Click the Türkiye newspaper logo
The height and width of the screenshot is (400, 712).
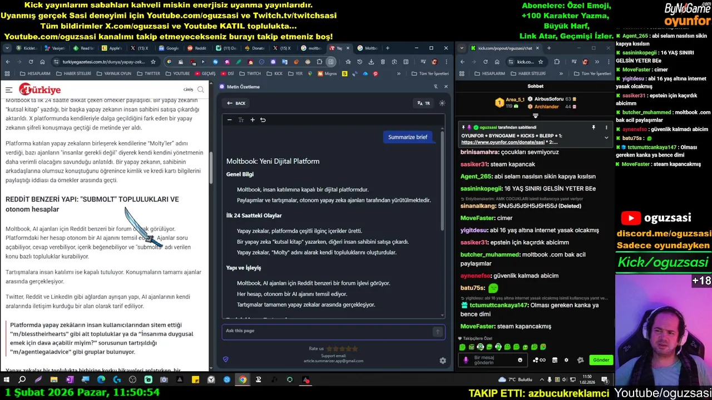pos(40,89)
